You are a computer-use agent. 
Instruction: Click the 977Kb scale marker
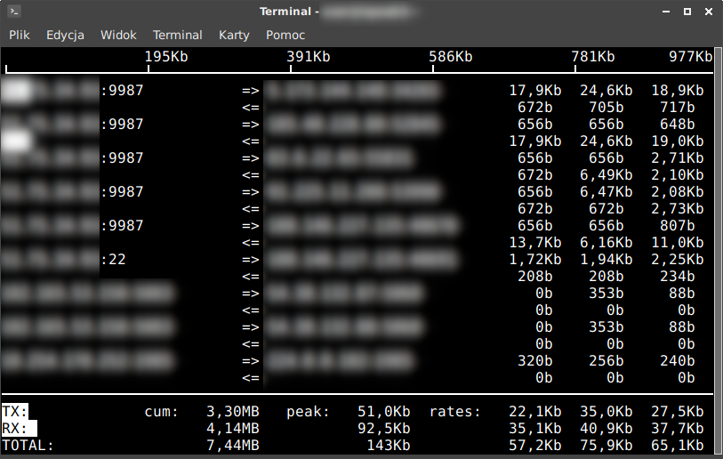point(691,57)
